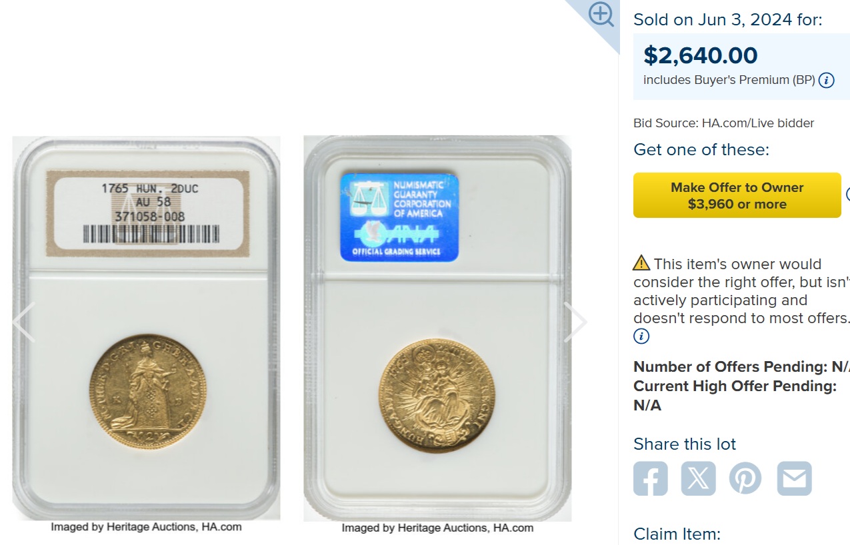Click the magnifier zoom icon on image
The image size is (850, 545).
point(601,15)
